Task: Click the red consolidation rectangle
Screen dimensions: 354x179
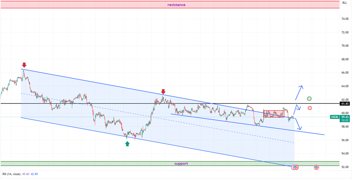Action: point(274,114)
